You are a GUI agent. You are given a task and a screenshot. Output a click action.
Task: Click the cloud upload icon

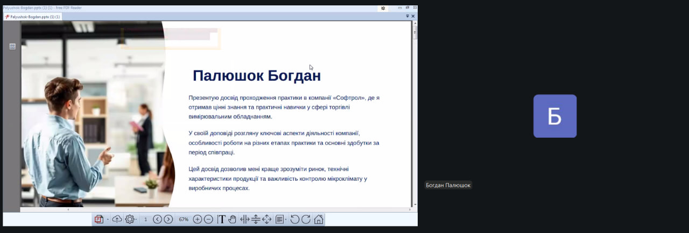(117, 219)
